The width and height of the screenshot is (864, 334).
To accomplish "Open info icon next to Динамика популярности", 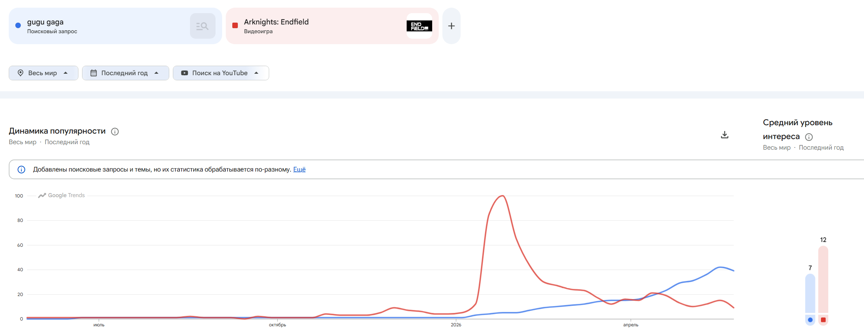I will click(115, 131).
